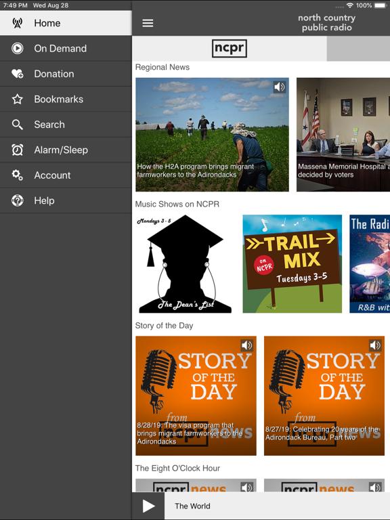Screen dimensions: 390x520
Task: Open the Trail Mix music show
Action: tap(292, 264)
